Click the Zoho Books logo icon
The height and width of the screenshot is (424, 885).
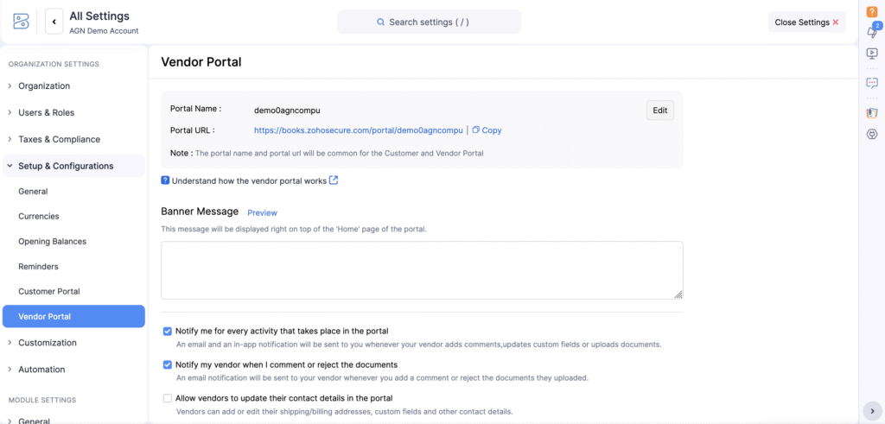pyautogui.click(x=21, y=22)
